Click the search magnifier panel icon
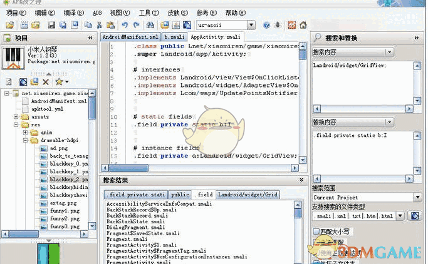Screen dimensions: 428x264 (x=317, y=38)
